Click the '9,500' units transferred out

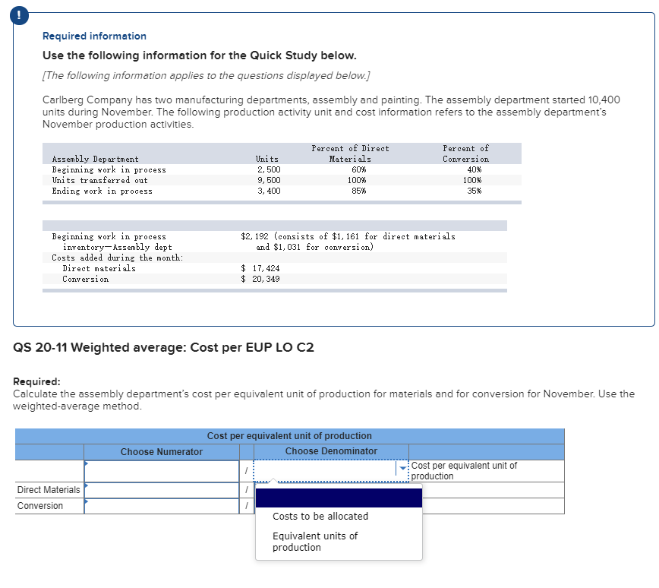[x=269, y=180]
